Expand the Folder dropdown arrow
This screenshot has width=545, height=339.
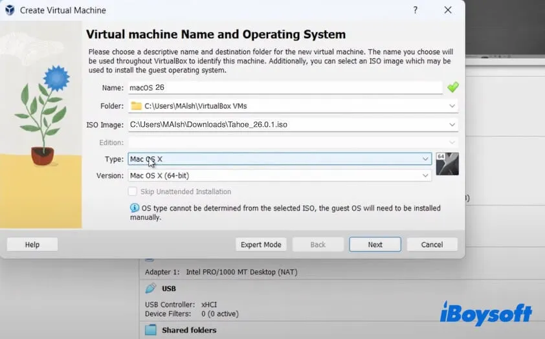pyautogui.click(x=452, y=106)
